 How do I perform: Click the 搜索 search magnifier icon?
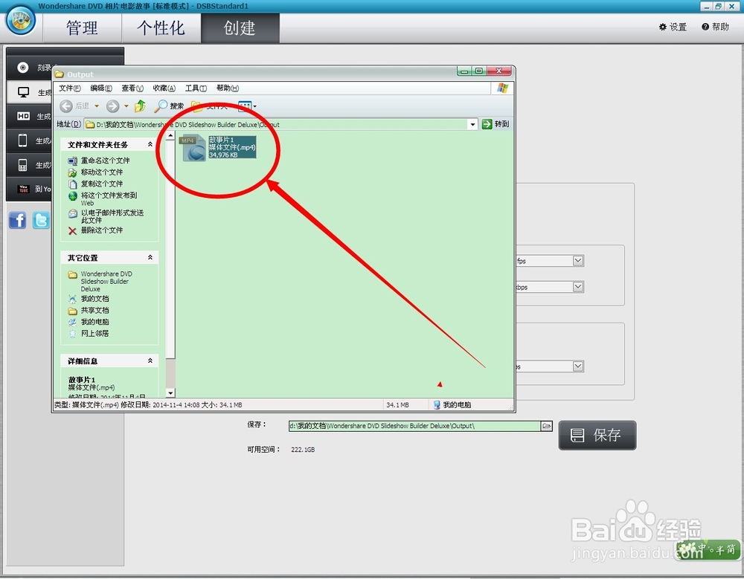[161, 106]
